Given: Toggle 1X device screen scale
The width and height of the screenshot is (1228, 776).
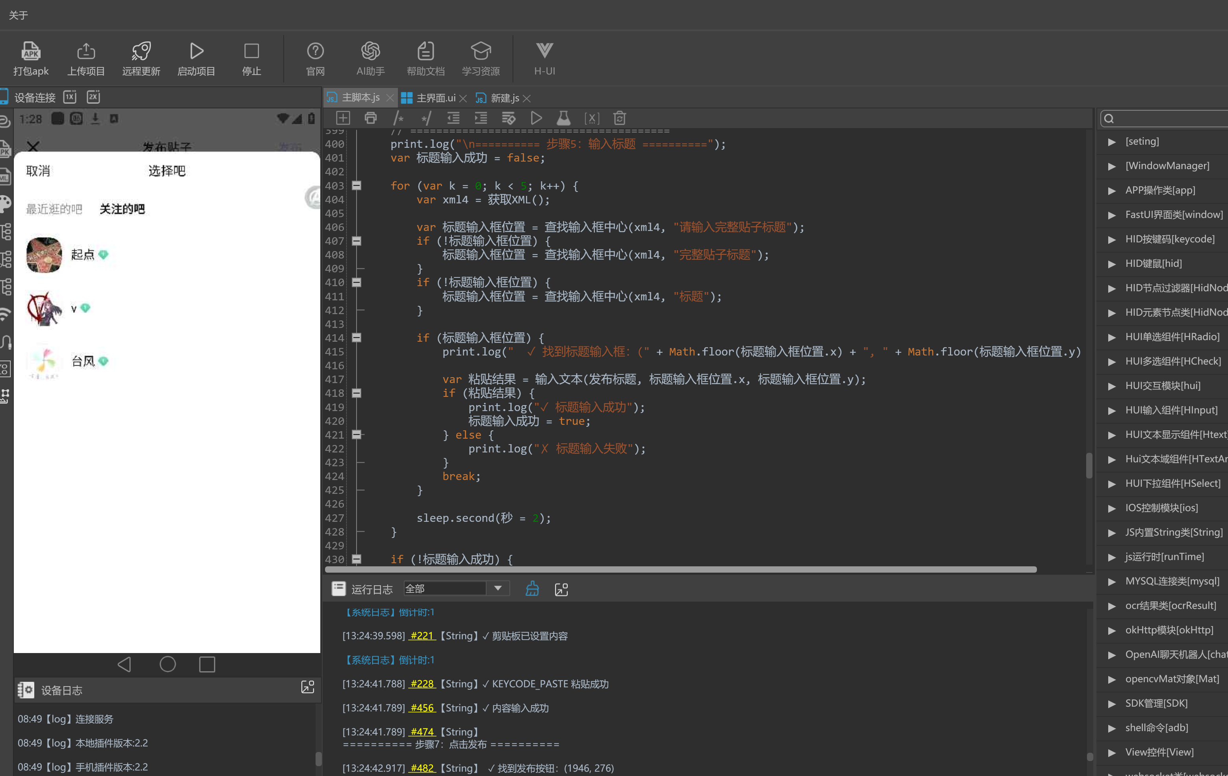Looking at the screenshot, I should coord(70,97).
